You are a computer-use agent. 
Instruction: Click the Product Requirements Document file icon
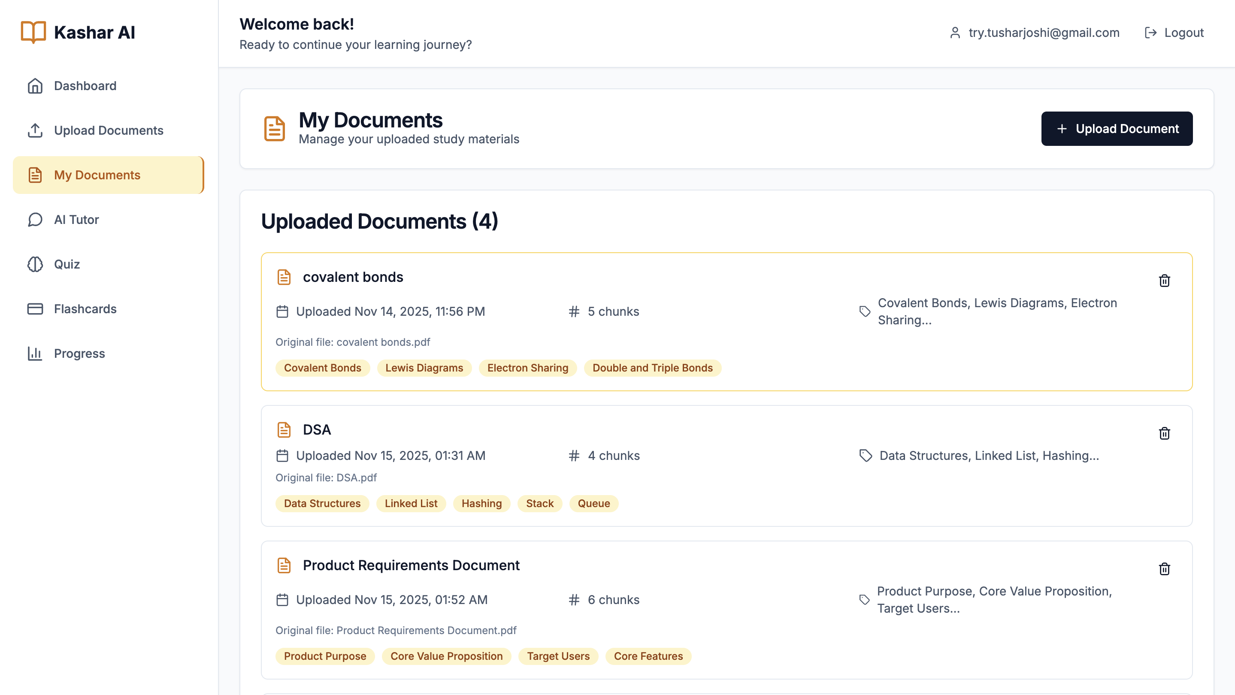pos(284,565)
